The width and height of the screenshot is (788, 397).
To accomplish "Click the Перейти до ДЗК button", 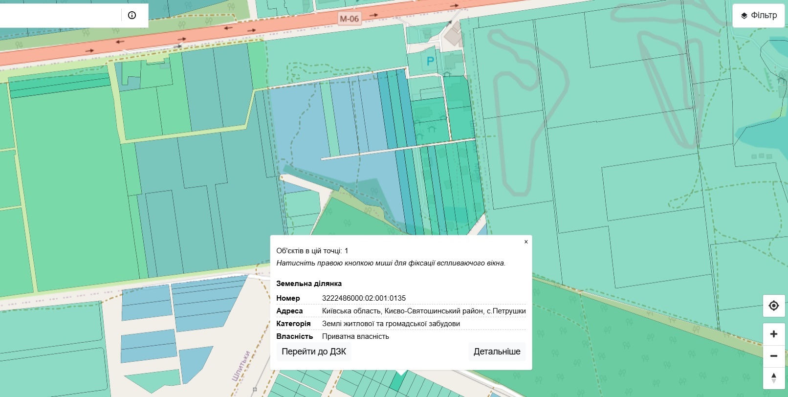I will 314,352.
